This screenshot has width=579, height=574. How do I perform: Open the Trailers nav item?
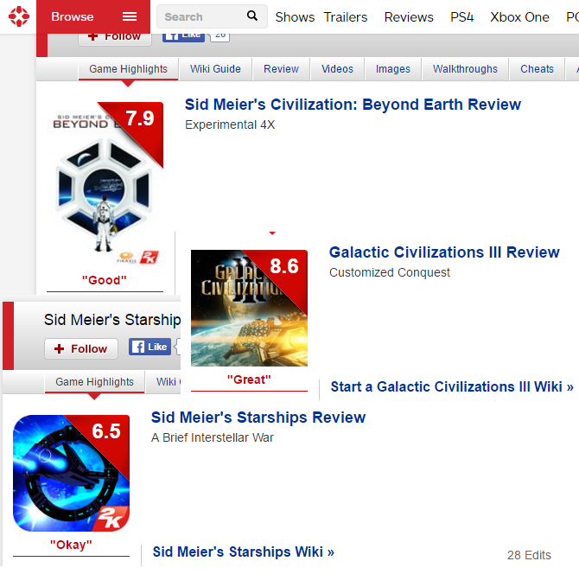tap(345, 16)
